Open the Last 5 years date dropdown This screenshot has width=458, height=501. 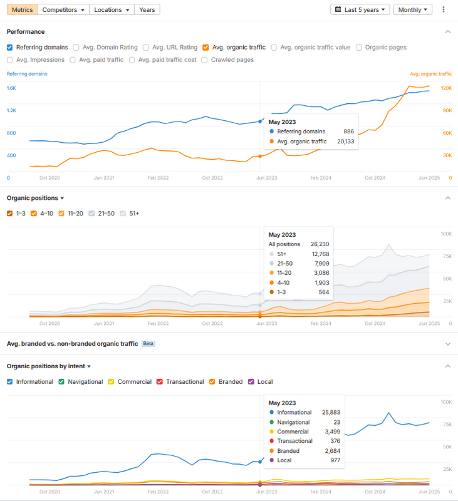pos(360,10)
